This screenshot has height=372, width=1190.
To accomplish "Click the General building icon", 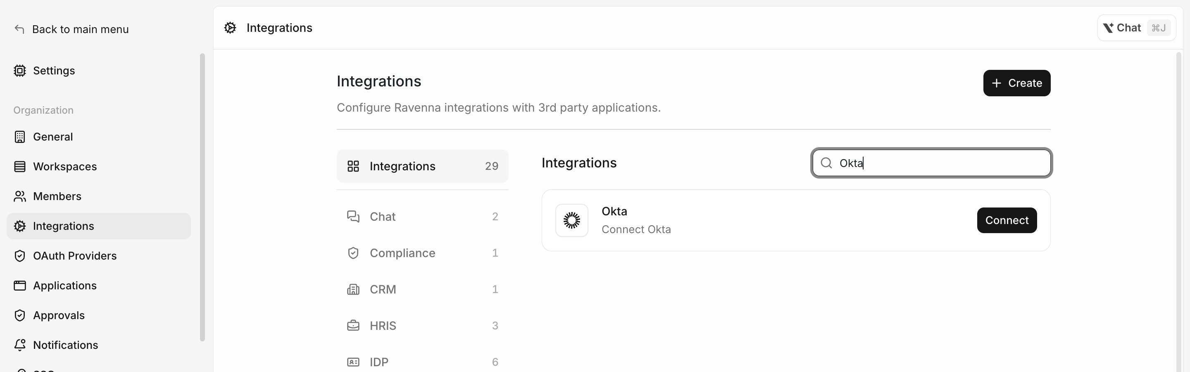I will coord(19,137).
